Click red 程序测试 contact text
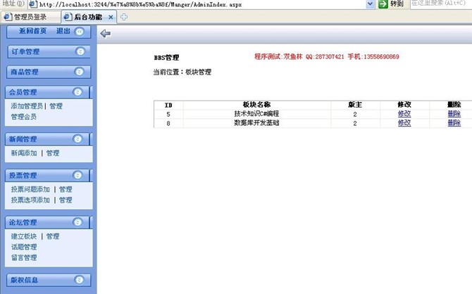Screen dimensions: 472x294 tap(327, 56)
